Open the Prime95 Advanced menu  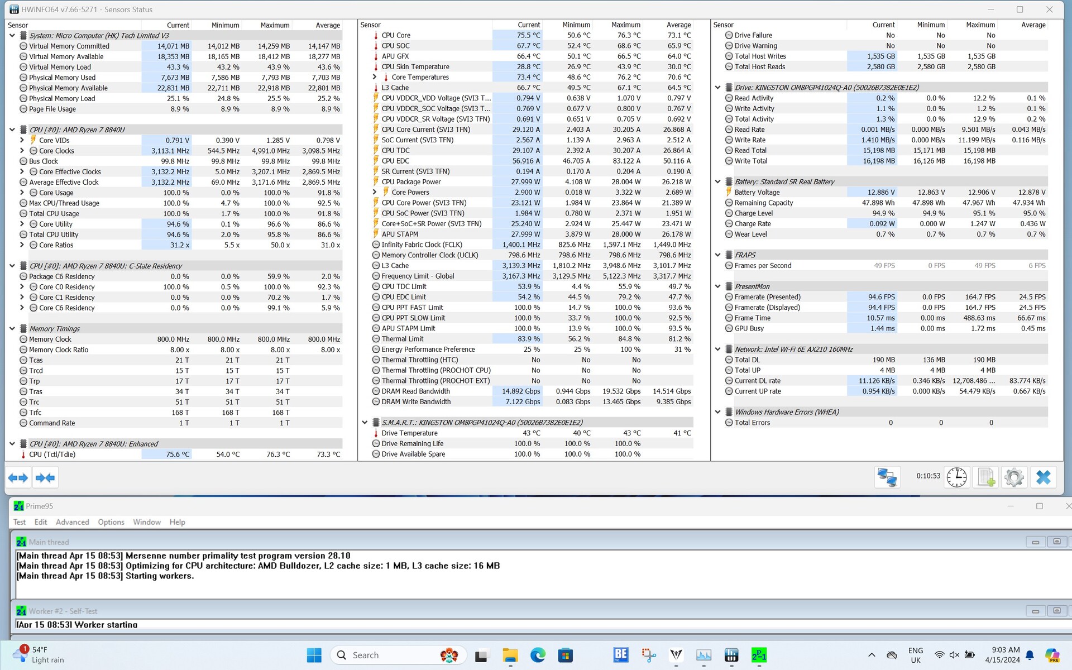coord(72,522)
